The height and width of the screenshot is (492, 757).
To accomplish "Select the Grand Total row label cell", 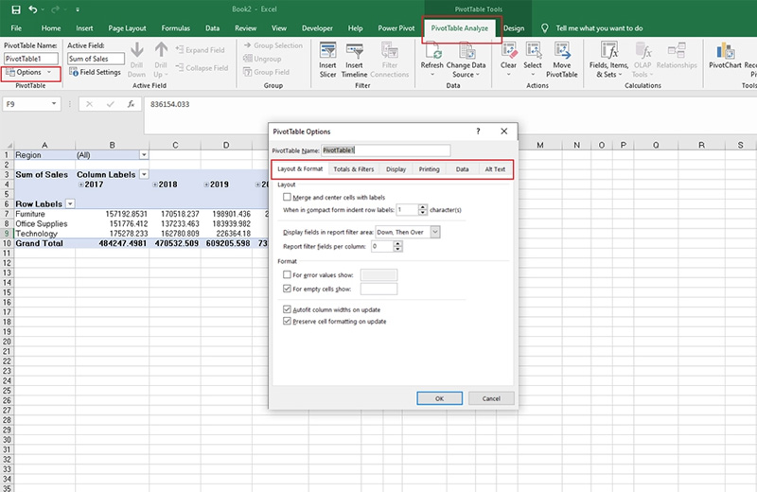I will [x=44, y=243].
